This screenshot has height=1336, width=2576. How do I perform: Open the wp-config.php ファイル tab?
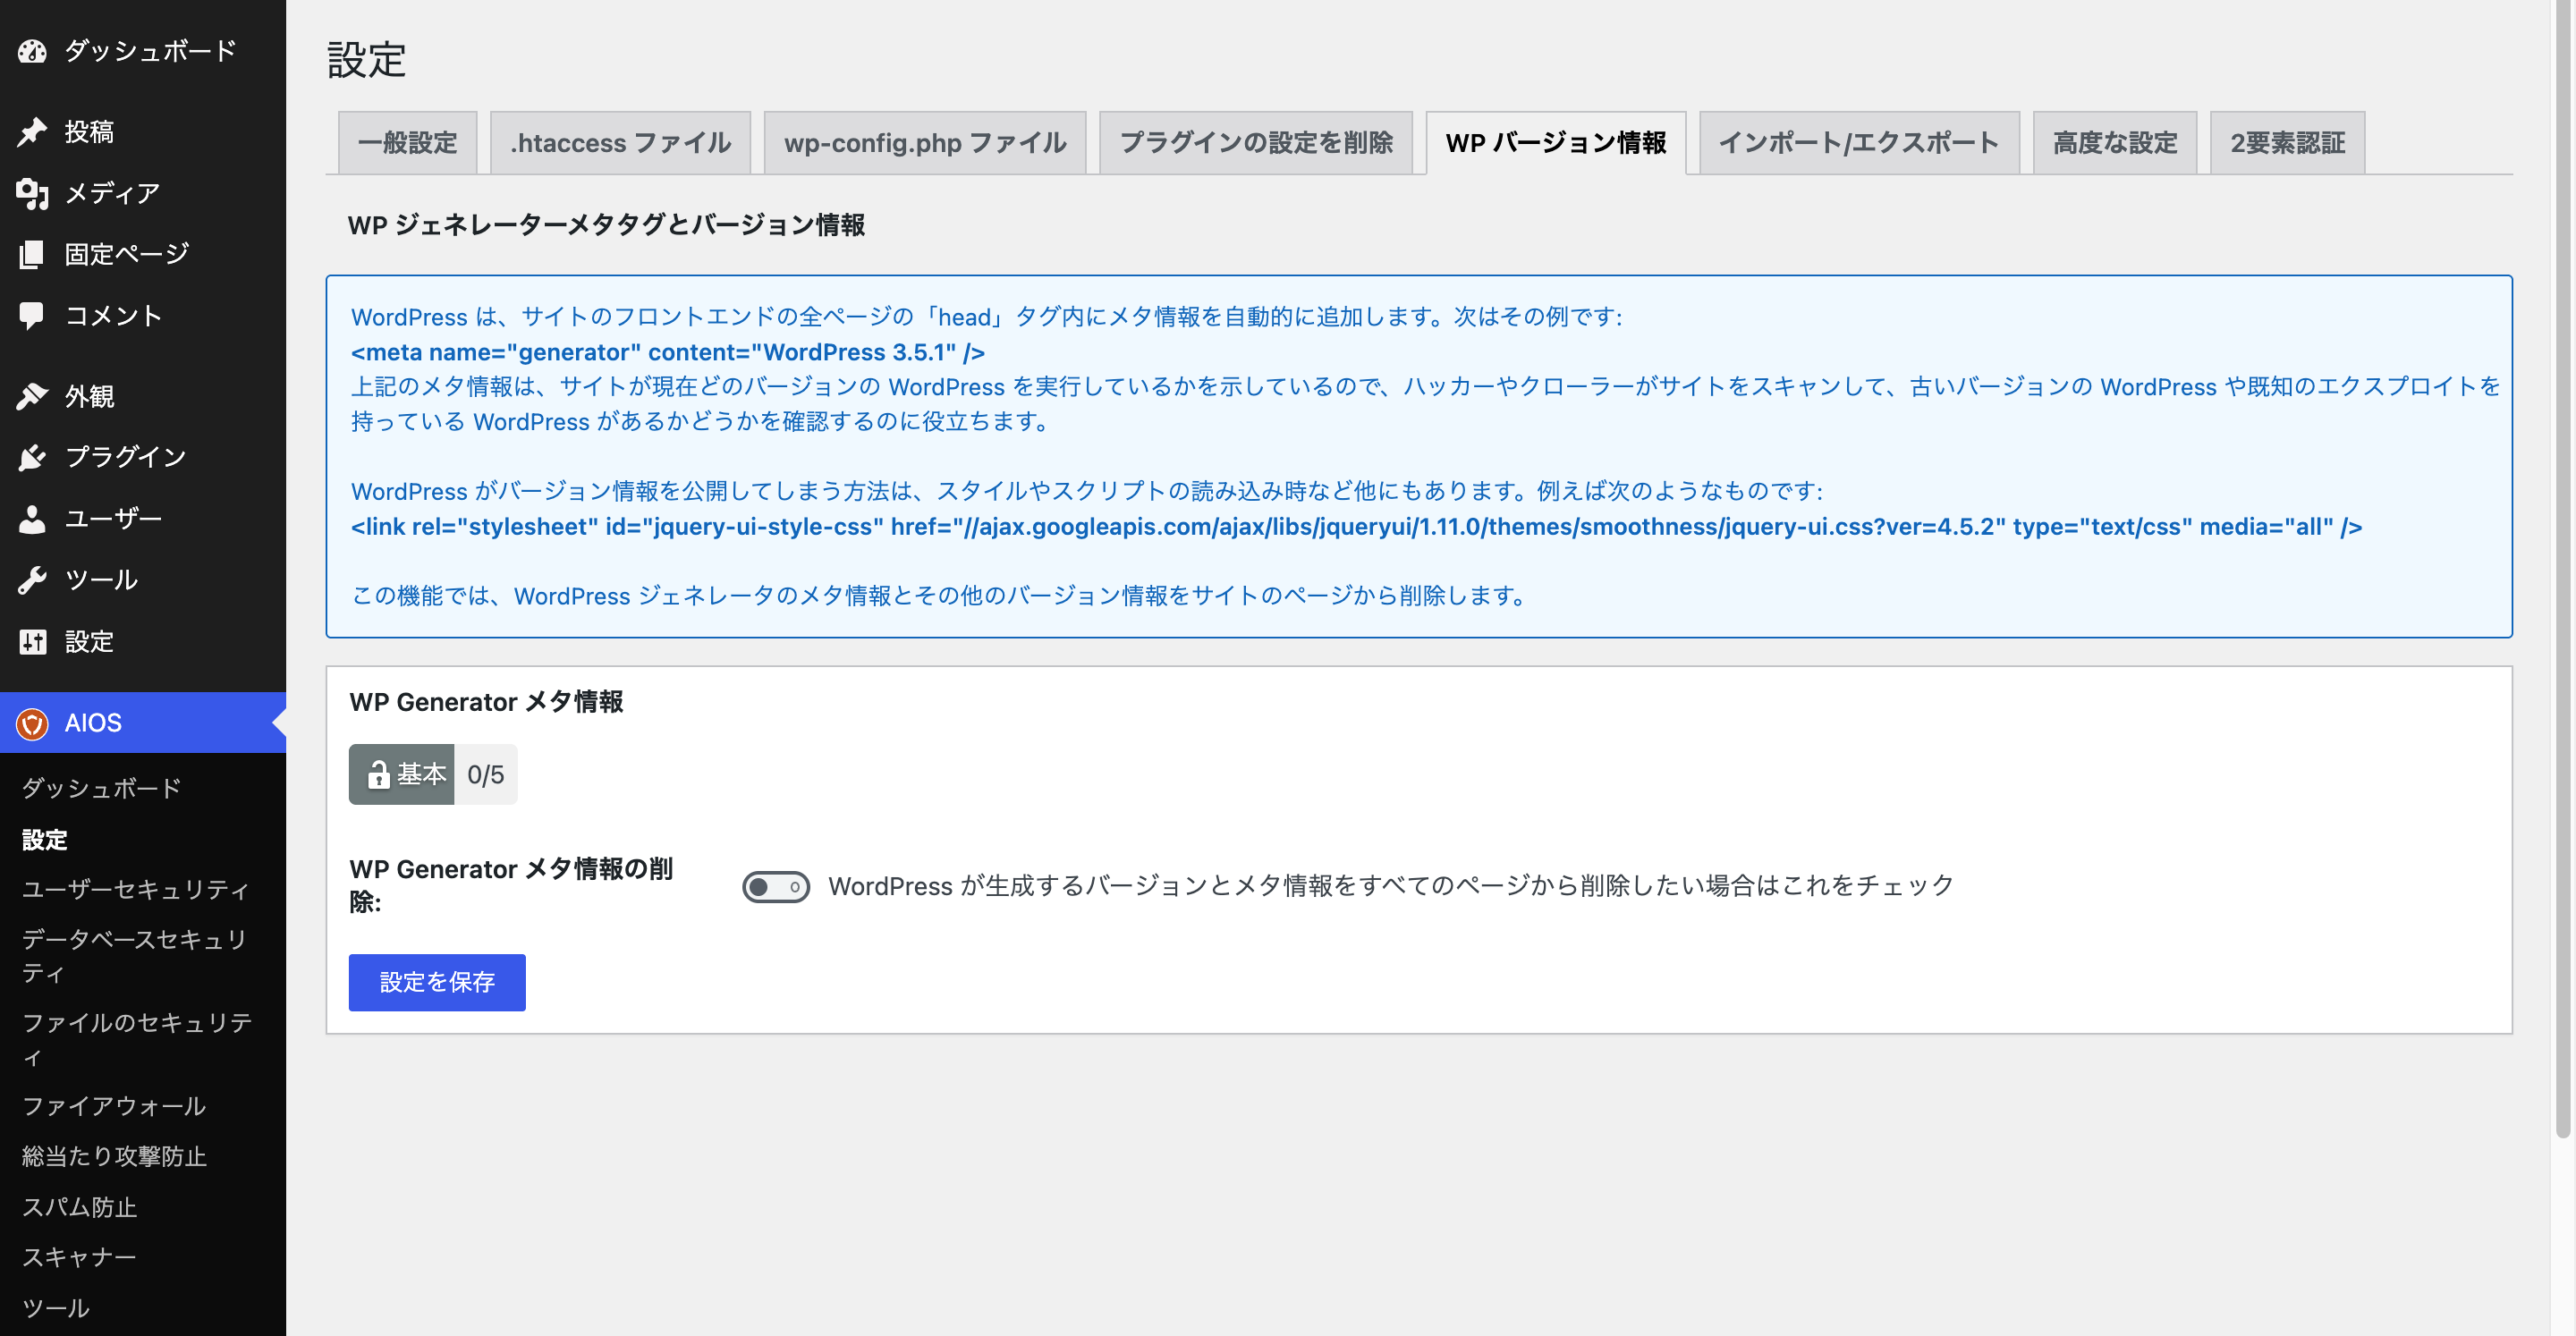point(925,143)
